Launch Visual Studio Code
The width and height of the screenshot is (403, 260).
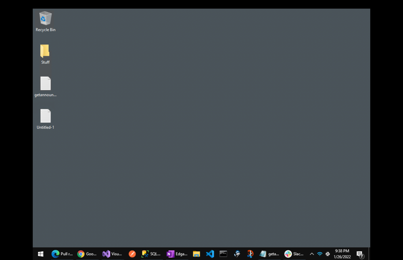point(210,254)
